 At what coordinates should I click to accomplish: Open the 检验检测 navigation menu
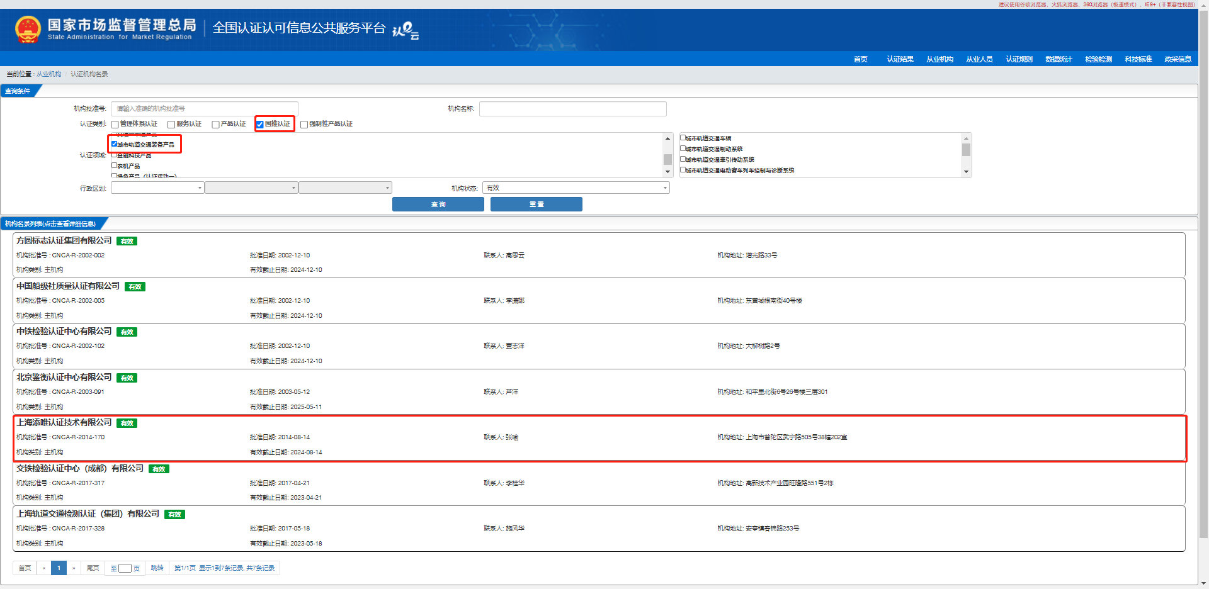(1098, 59)
